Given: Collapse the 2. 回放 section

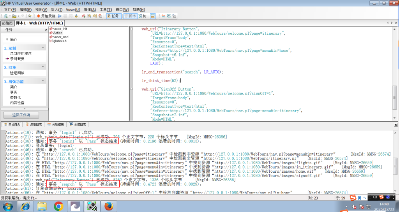Looking at the screenshot, I should (x=43, y=67).
